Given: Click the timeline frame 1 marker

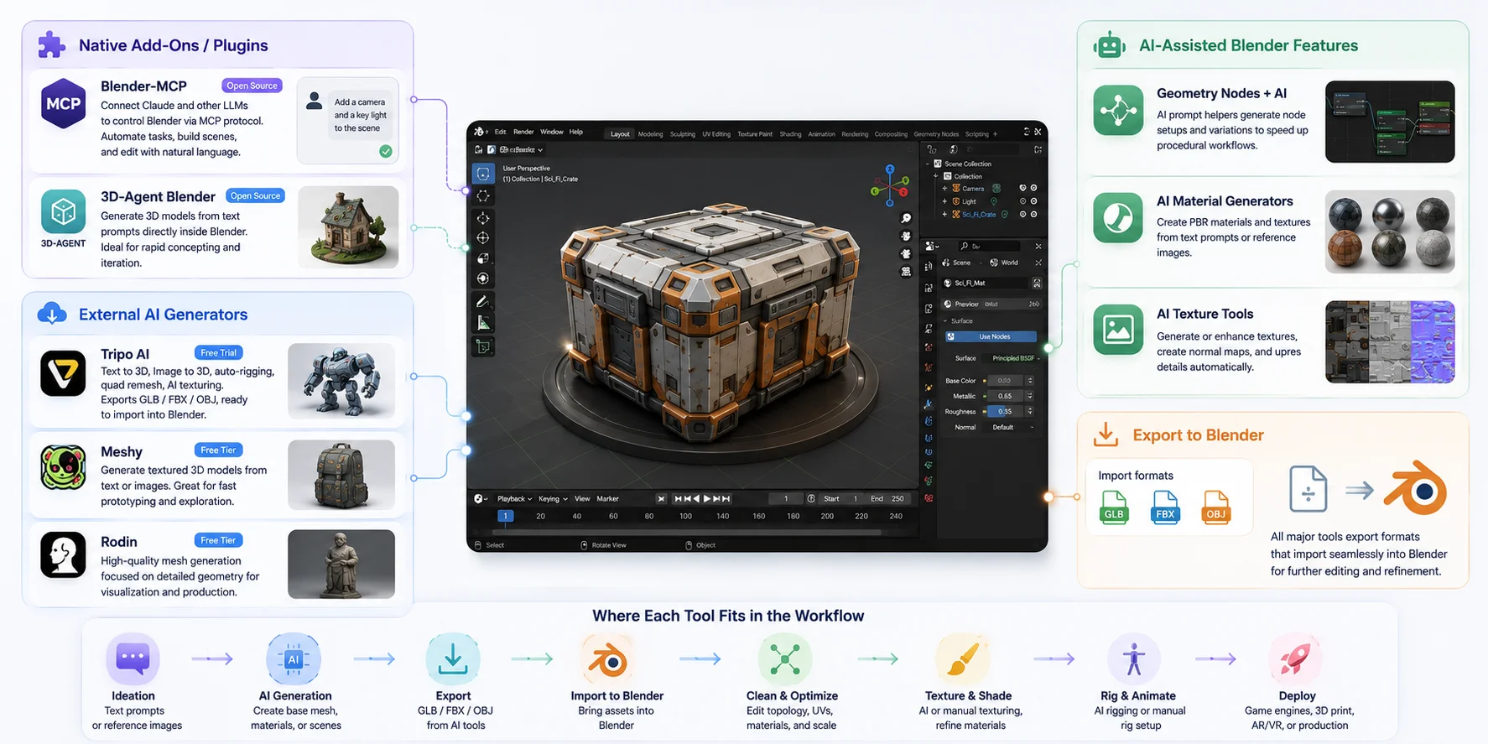Looking at the screenshot, I should 505,516.
